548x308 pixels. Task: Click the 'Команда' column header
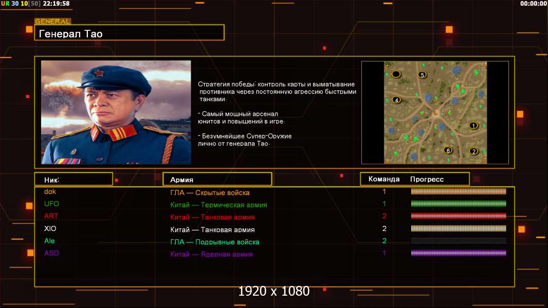tap(383, 179)
